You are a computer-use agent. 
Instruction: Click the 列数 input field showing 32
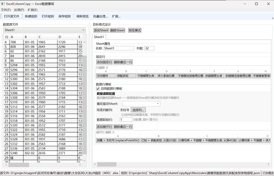pos(149,48)
